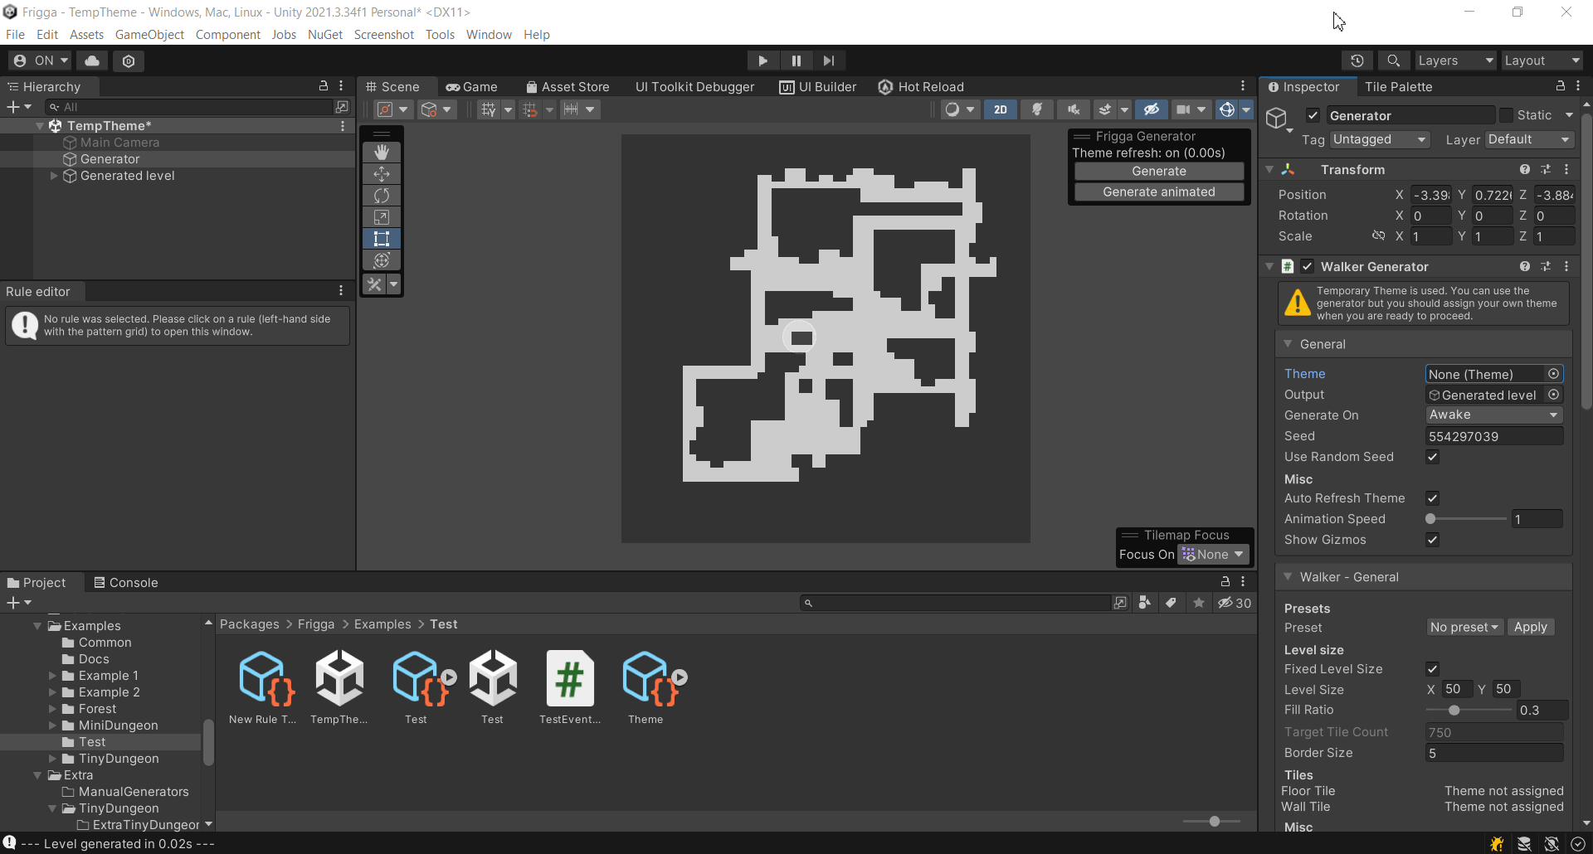Search by label icon in Project
Image resolution: width=1593 pixels, height=854 pixels.
[x=1172, y=603]
